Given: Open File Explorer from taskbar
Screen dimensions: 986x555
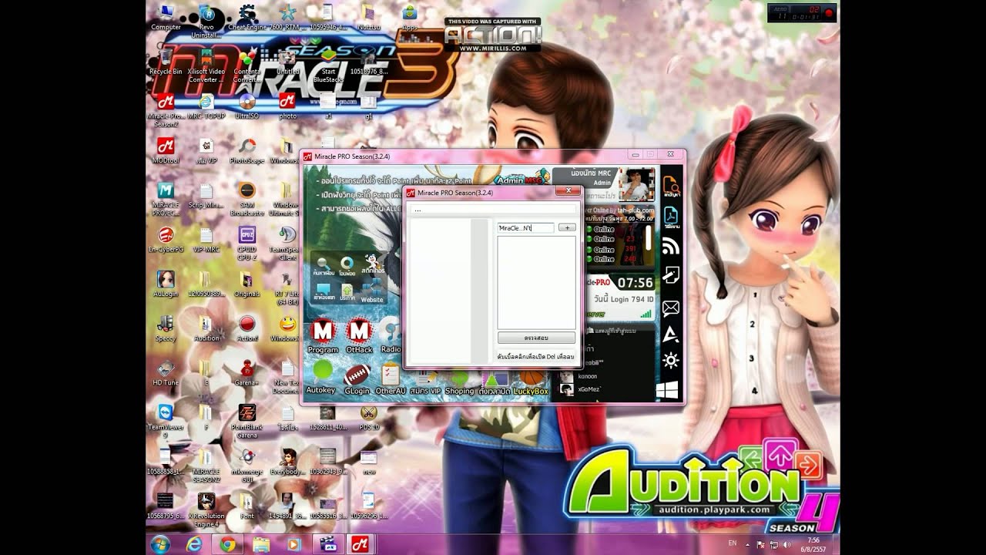Looking at the screenshot, I should pos(261,543).
